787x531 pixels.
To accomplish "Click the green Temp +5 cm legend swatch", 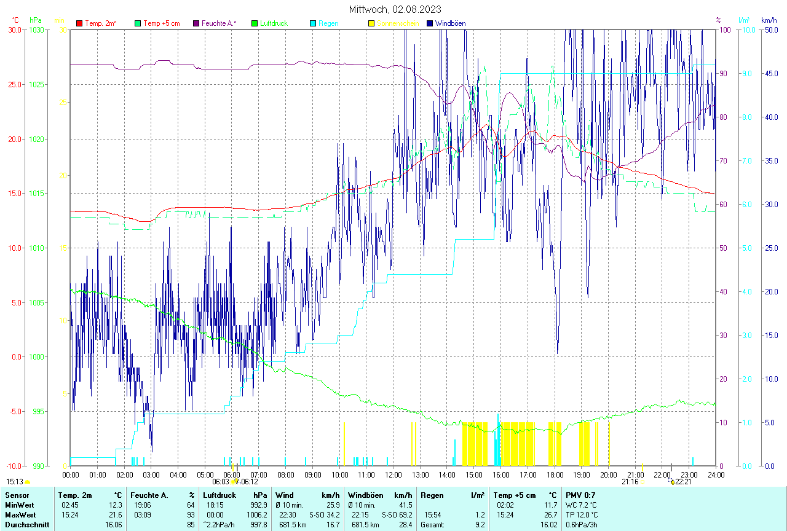I will point(138,23).
